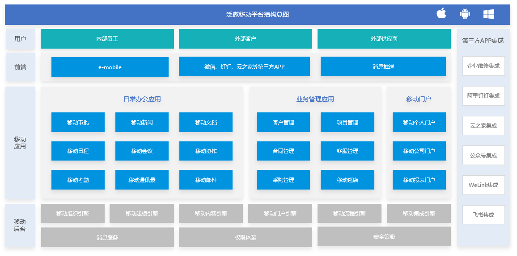Select 阿里钉钉集成 box
The image size is (517, 256).
483,96
